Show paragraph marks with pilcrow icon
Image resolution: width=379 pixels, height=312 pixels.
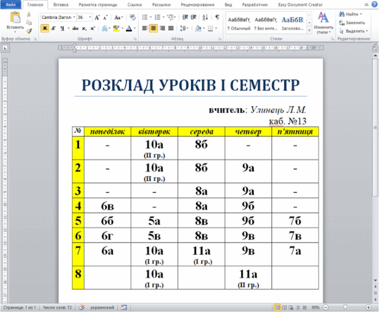217,17
